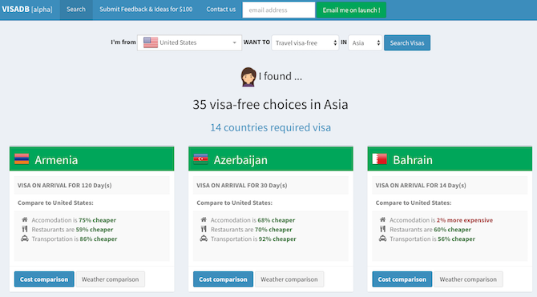Click the house accommodation icon in Armenia card
The image size is (537, 297).
[x=25, y=219]
